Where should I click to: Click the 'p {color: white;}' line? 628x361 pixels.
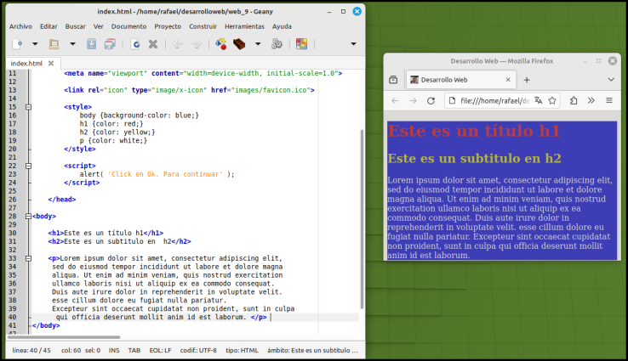(x=113, y=141)
